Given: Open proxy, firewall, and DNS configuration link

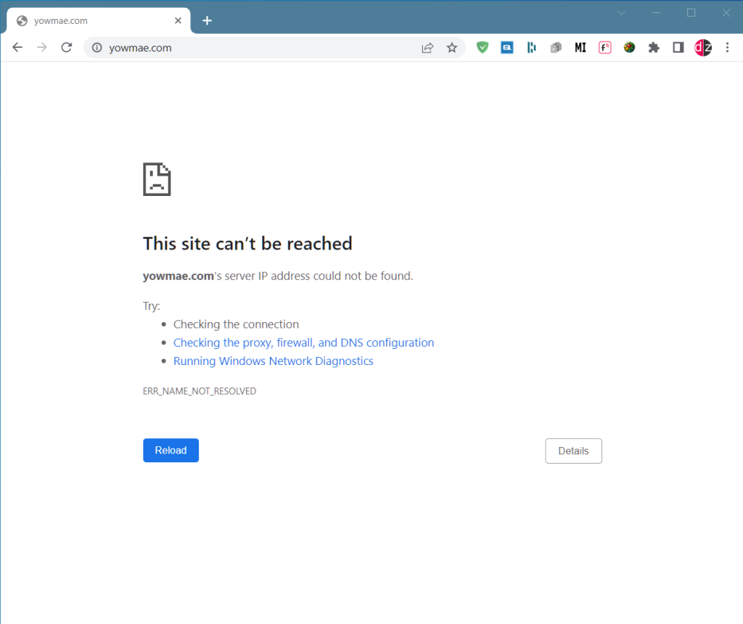Looking at the screenshot, I should tap(304, 342).
